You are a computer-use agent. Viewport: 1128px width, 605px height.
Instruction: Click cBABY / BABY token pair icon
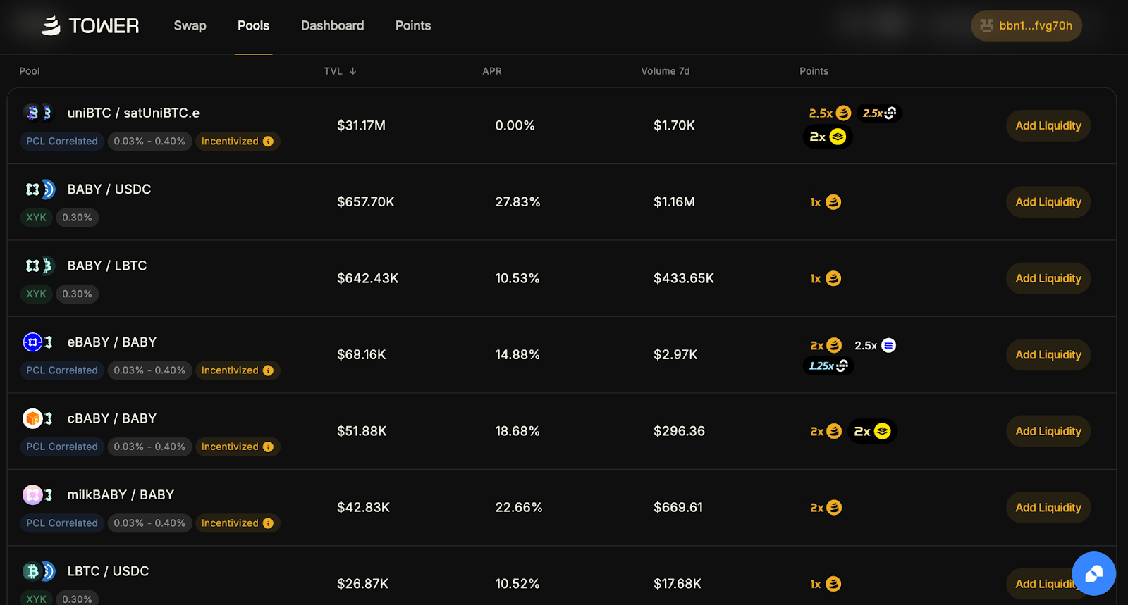point(39,418)
